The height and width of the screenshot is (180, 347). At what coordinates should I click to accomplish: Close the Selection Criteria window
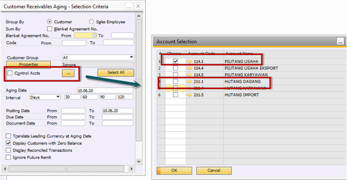(x=138, y=6)
